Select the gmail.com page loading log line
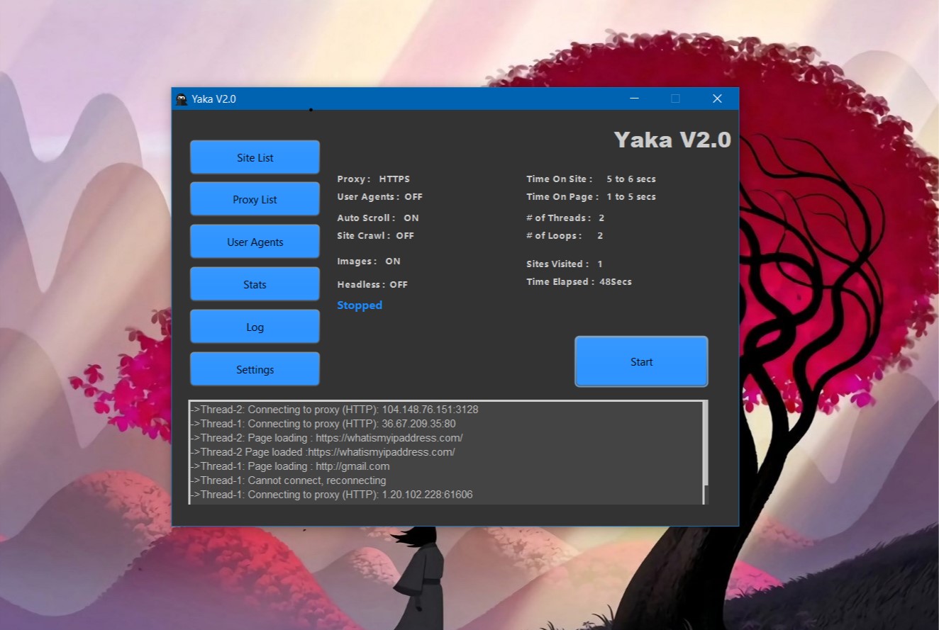This screenshot has width=939, height=630. coord(291,466)
